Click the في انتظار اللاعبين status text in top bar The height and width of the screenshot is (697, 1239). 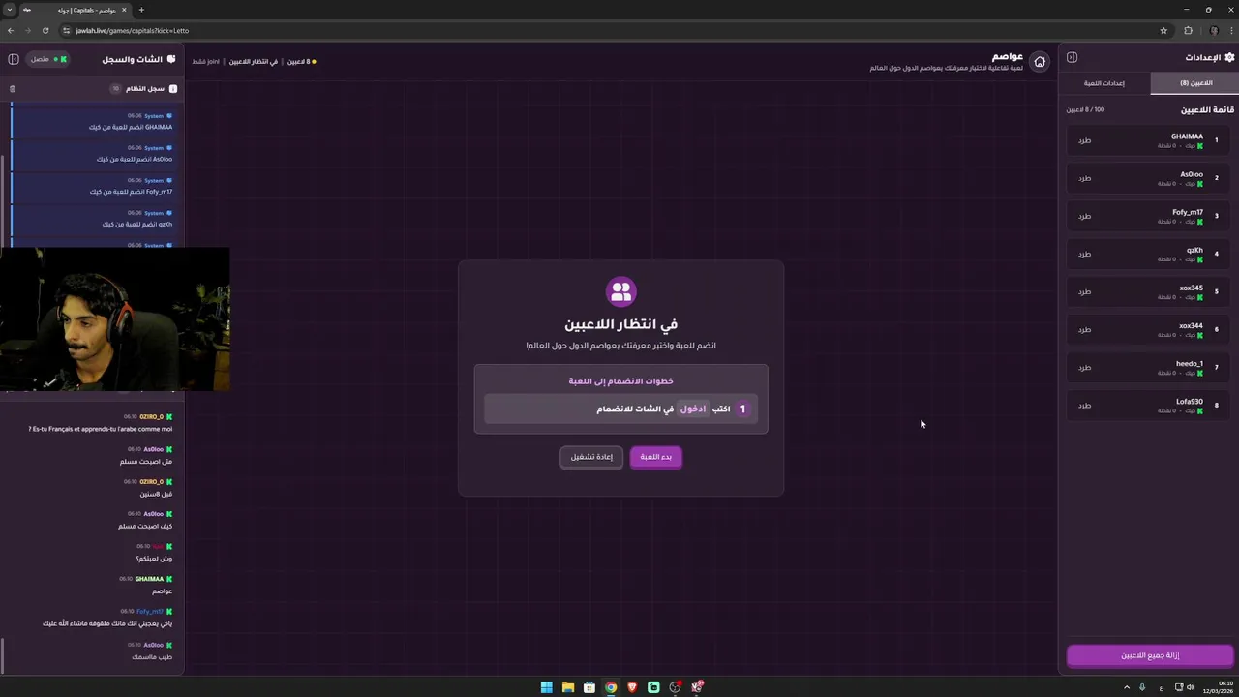coord(254,61)
